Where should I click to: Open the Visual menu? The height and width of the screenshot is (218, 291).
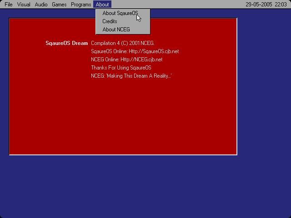[x=24, y=5]
